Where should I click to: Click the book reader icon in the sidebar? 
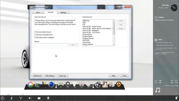(x=156, y=17)
